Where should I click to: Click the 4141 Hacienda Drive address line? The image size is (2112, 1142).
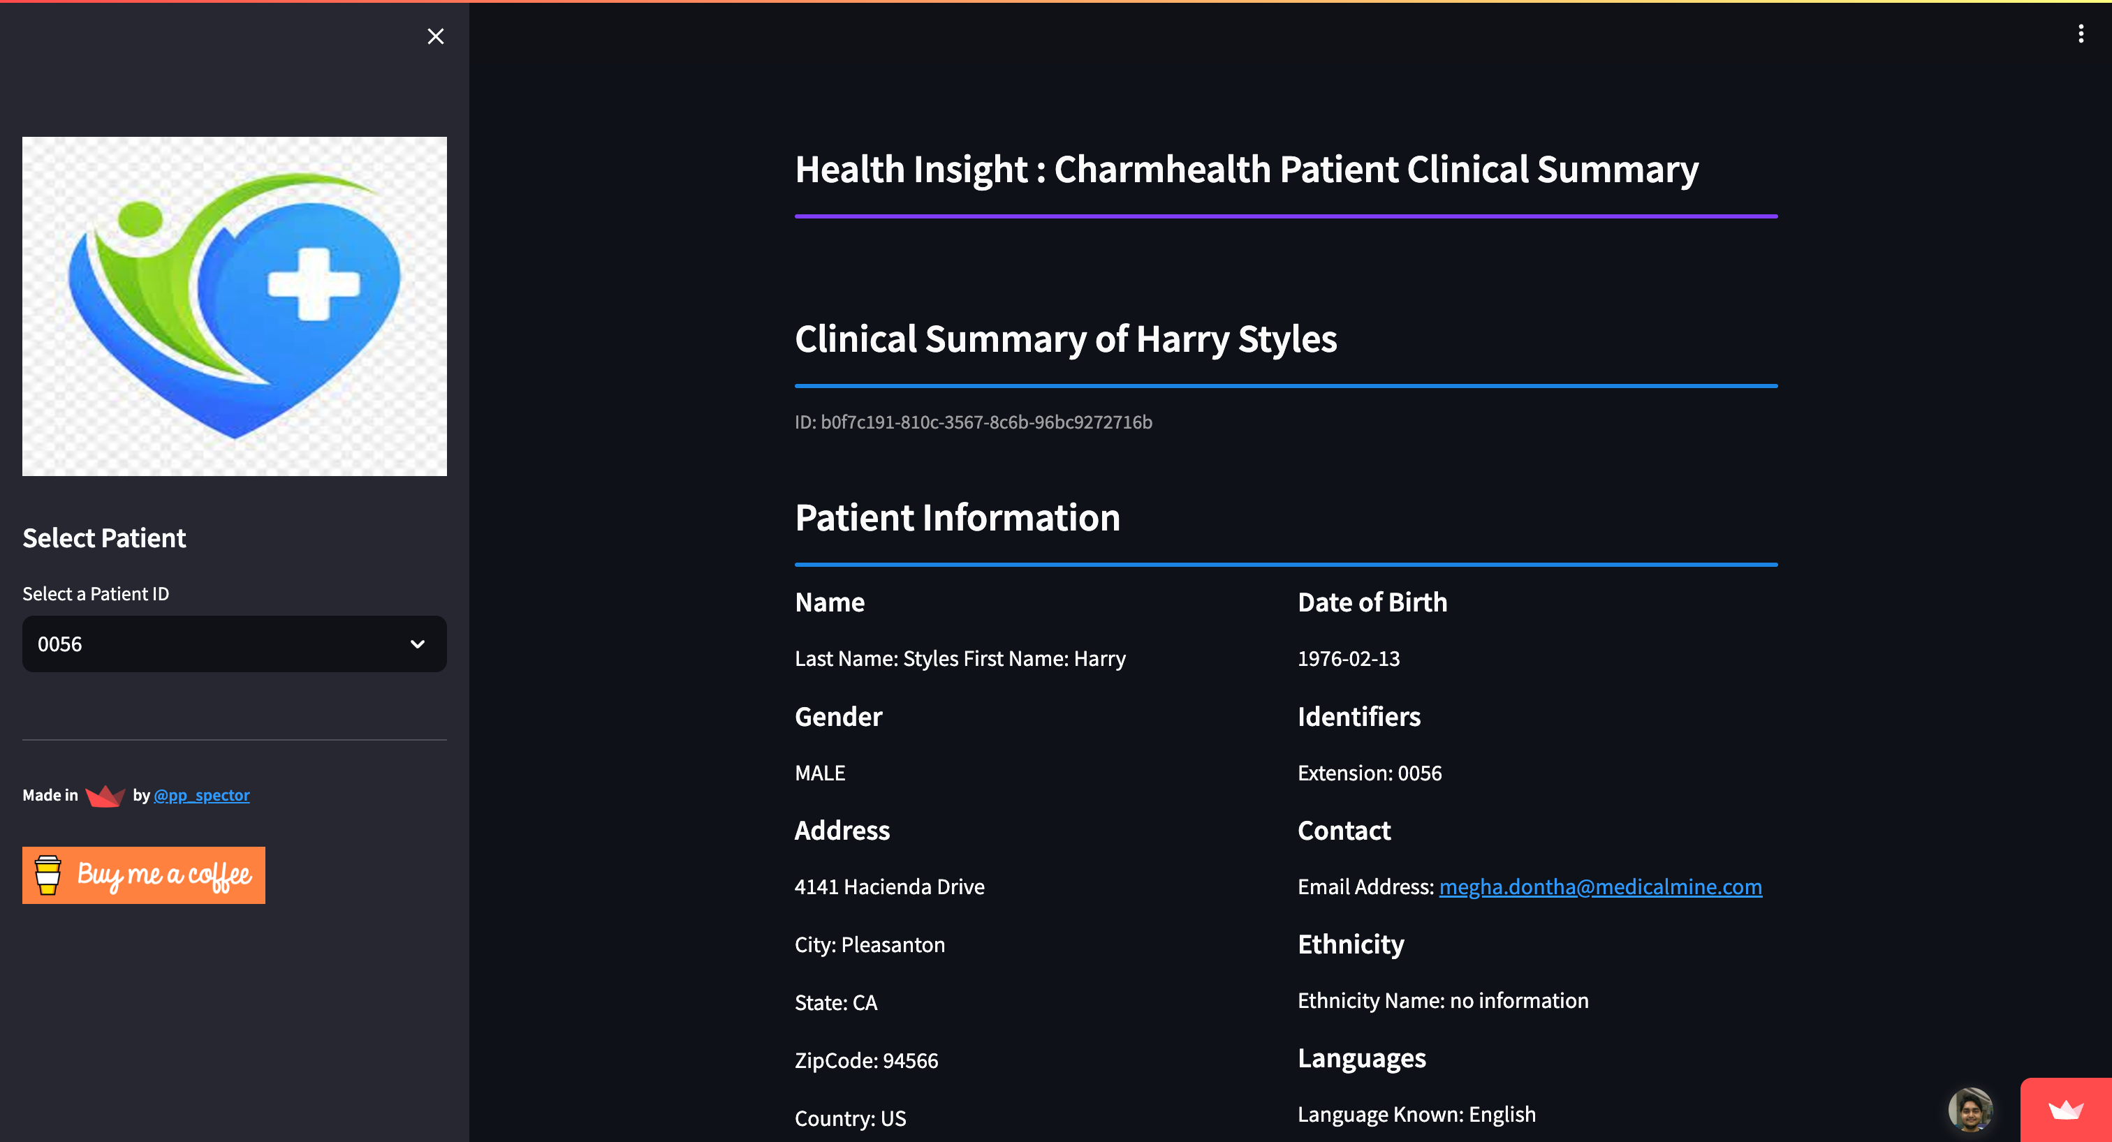point(889,887)
